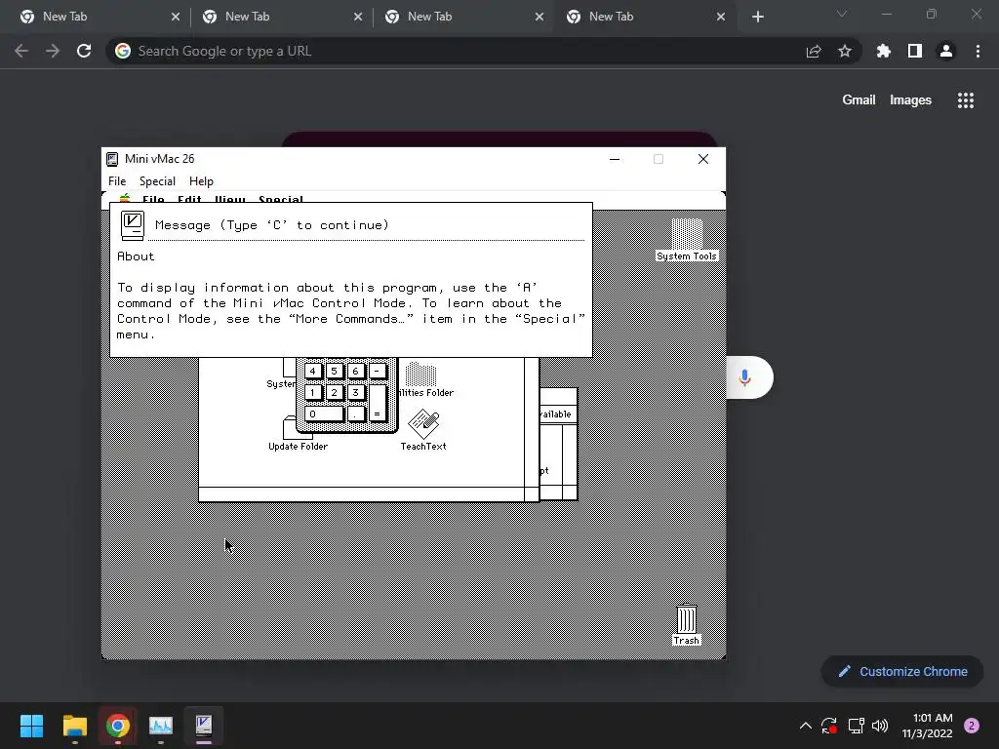
Task: Open Mini vMac File menu
Action: 117,181
